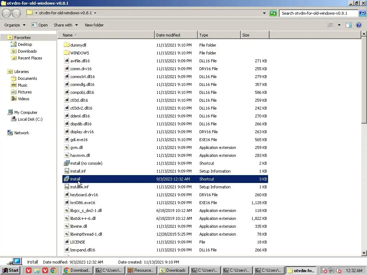
Task: Click the New folder button
Action: (x=94, y=25)
